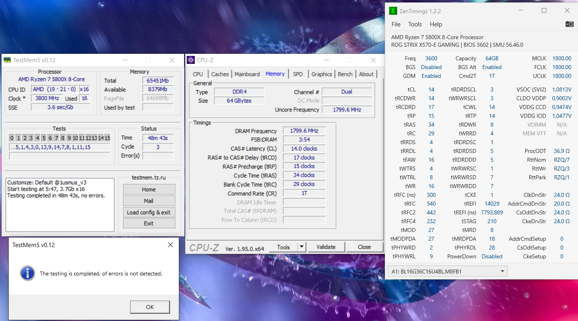Viewport: 578px width, 321px height.
Task: Click the Available memory field 8379Mb
Action: coord(158,89)
